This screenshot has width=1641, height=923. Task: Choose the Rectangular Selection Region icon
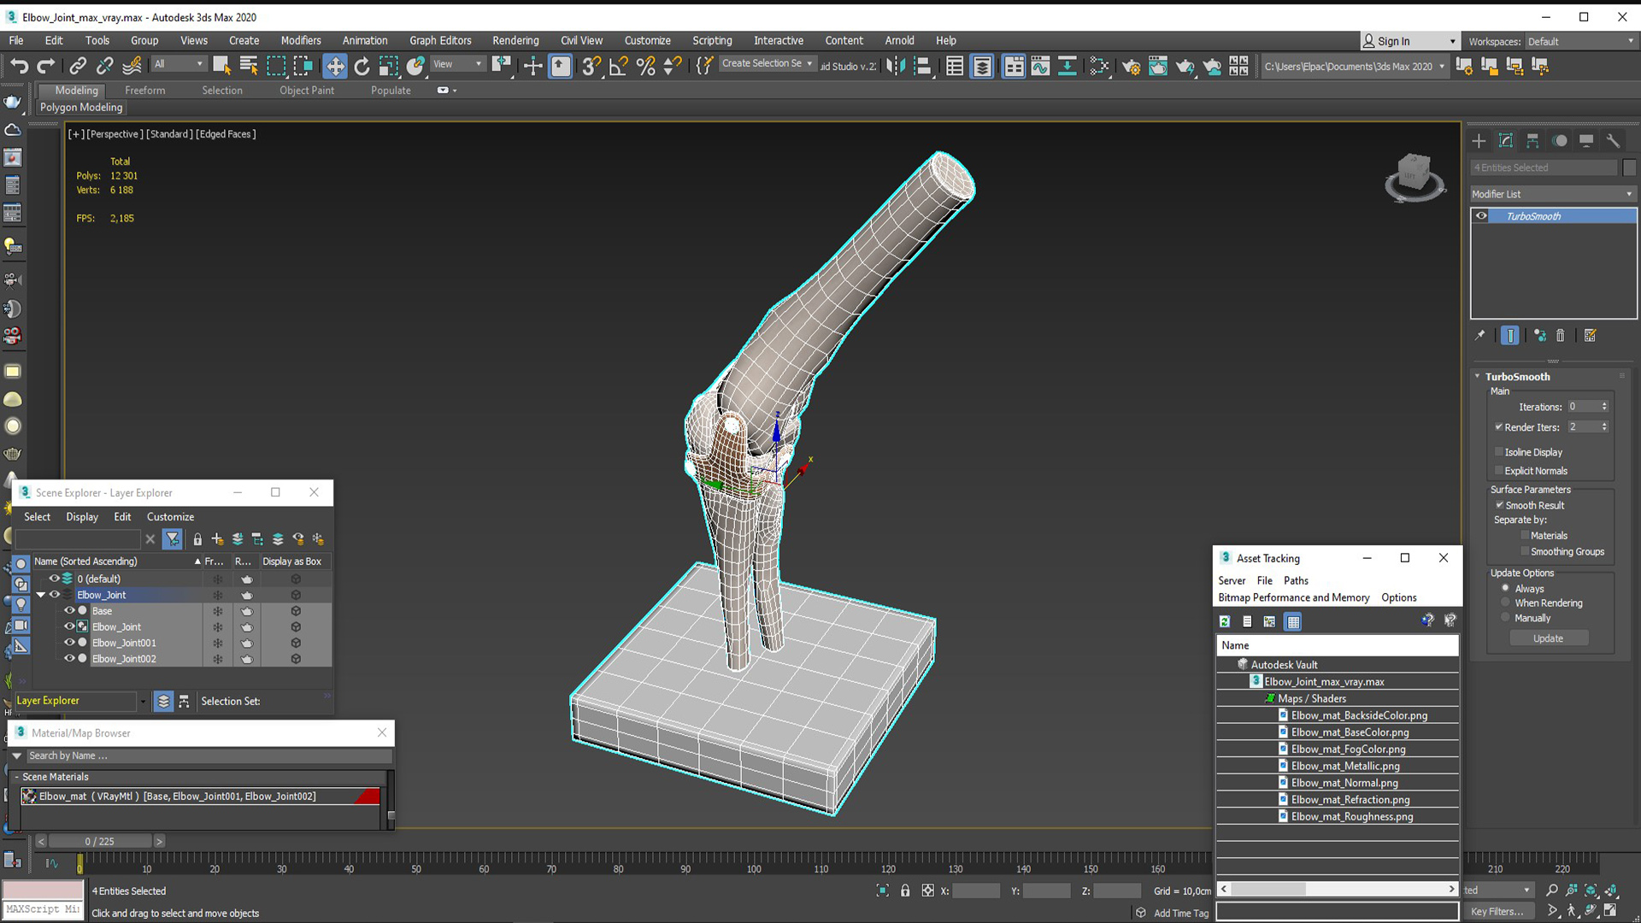(x=276, y=66)
